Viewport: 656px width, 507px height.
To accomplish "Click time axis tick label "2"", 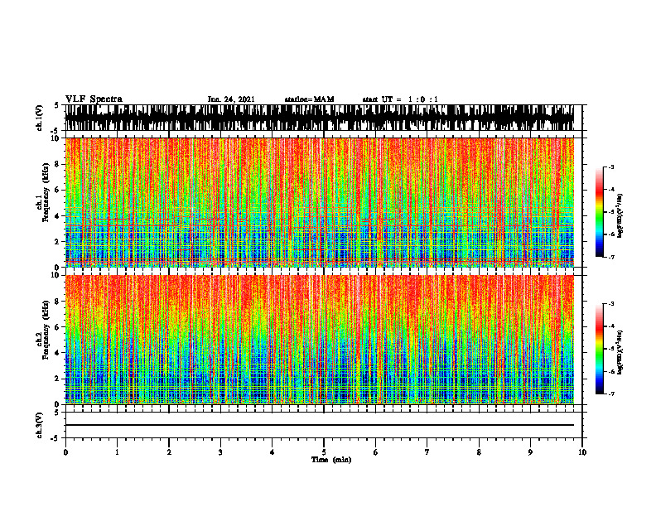I will (x=169, y=452).
